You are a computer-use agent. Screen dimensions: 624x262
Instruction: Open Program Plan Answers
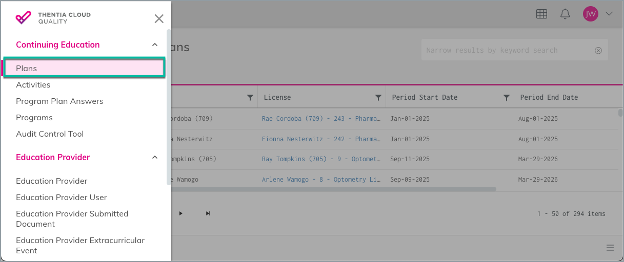(x=59, y=101)
